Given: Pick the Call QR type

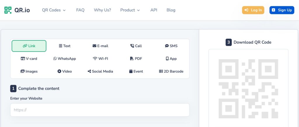Looking at the screenshot, I should coord(136,46).
